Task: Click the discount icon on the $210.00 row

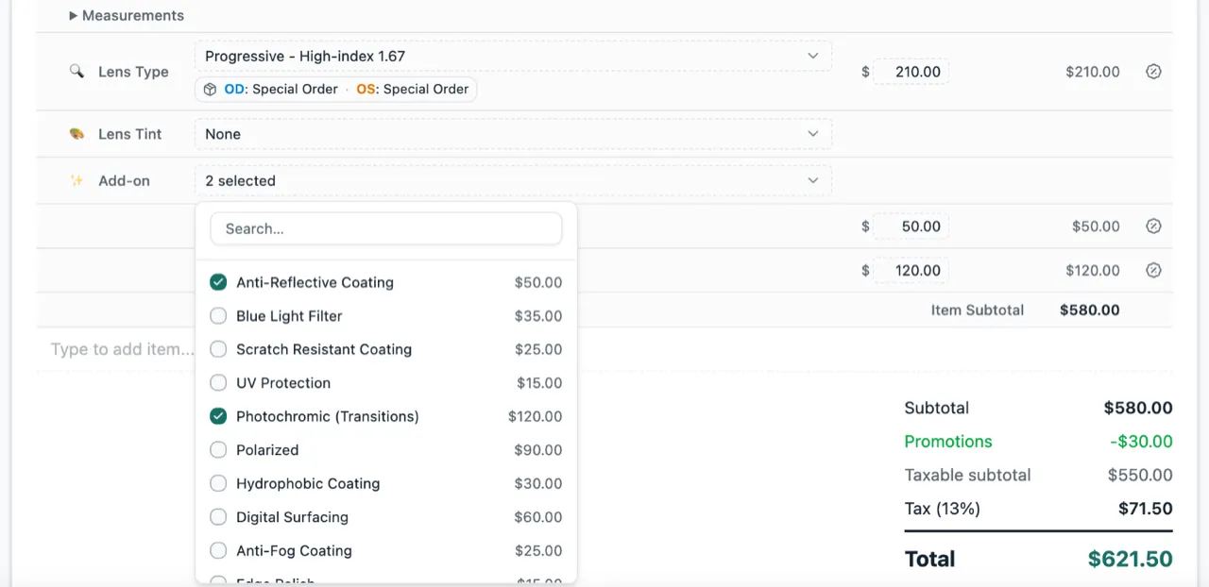Action: point(1153,72)
